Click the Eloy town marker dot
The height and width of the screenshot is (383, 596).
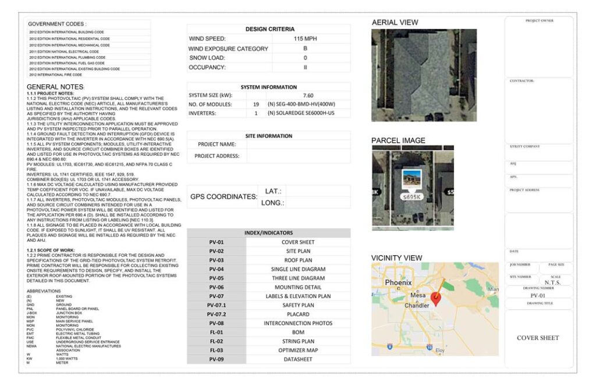[441, 353]
